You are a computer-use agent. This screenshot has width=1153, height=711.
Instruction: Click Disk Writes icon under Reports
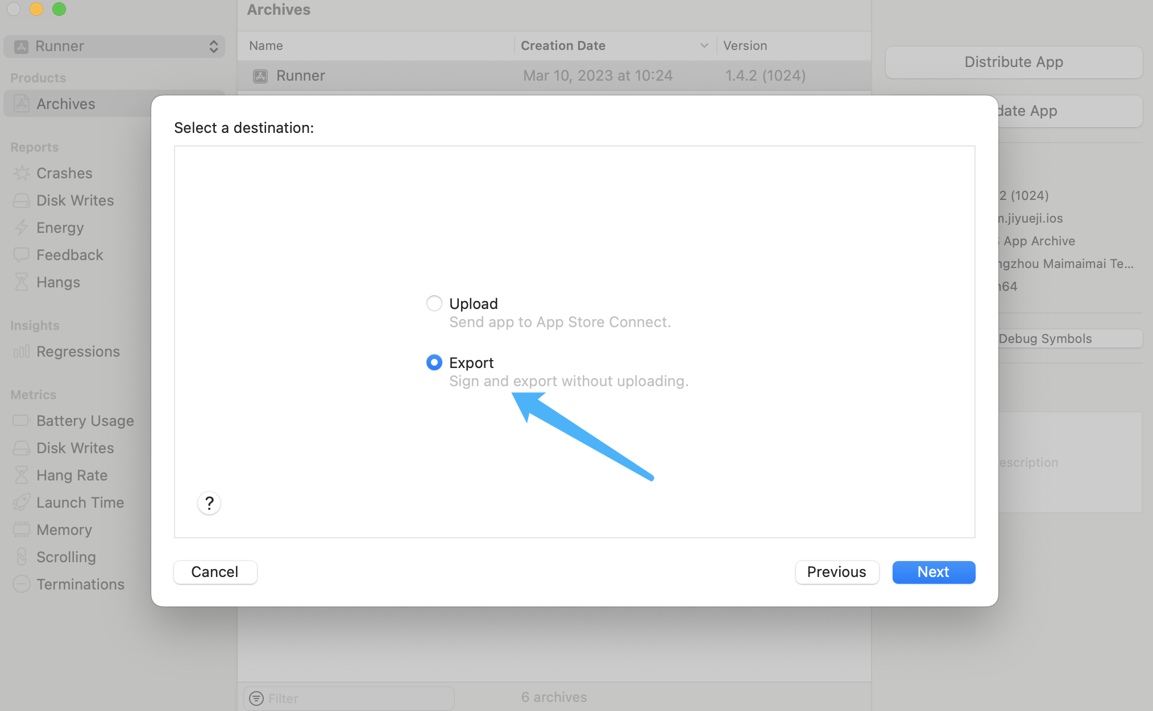22,200
